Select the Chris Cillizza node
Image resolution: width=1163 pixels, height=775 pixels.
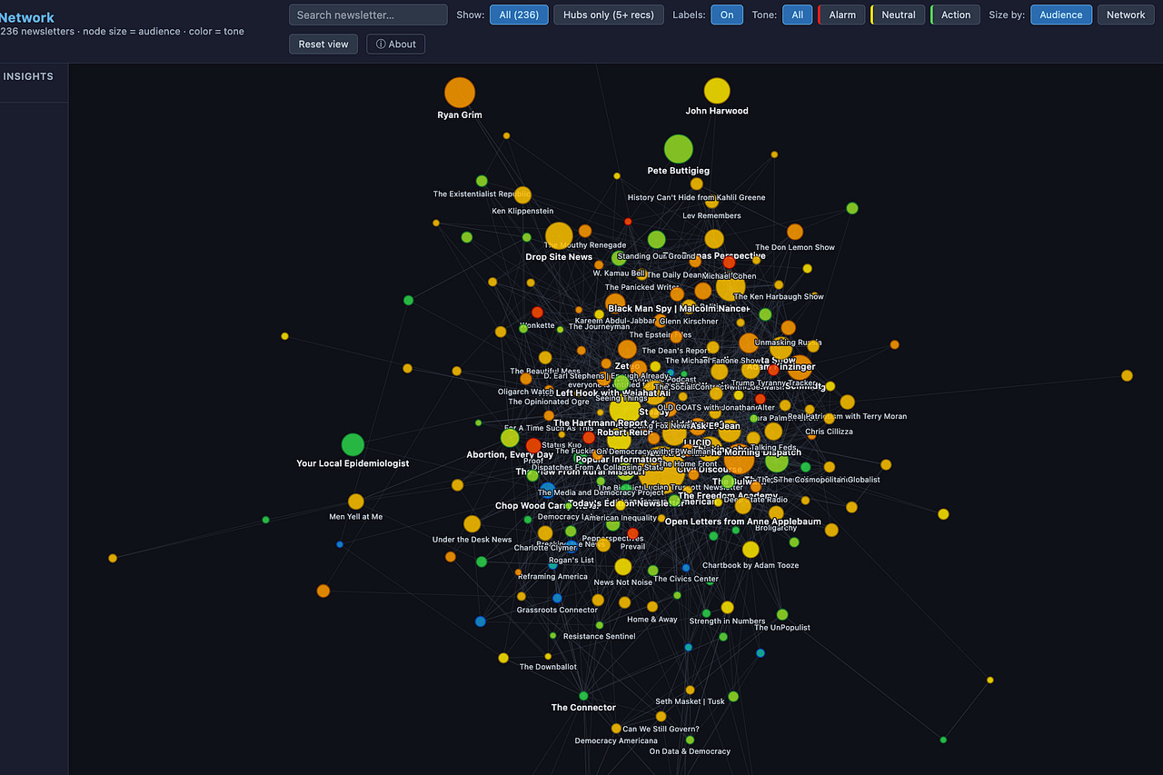tap(829, 419)
